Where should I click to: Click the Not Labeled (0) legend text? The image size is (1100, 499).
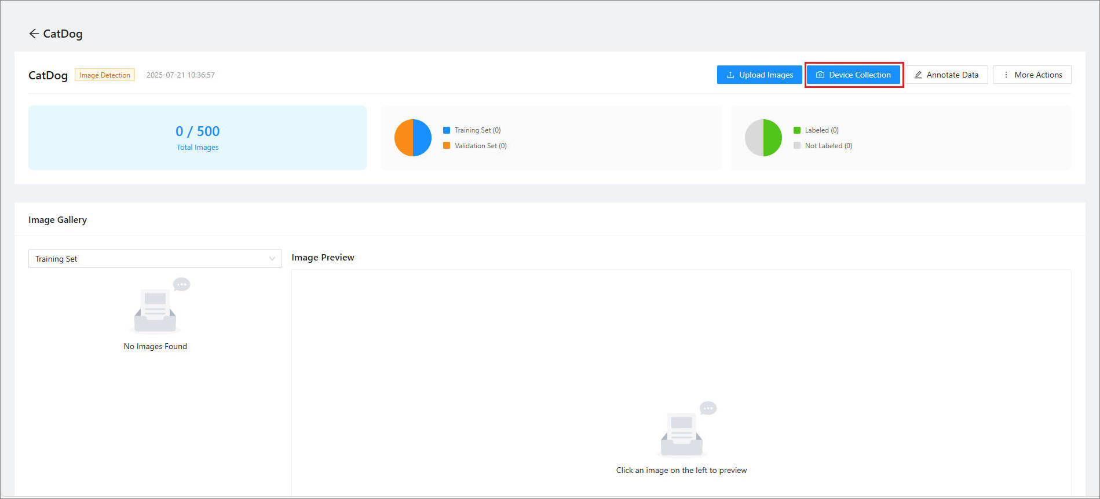click(828, 145)
